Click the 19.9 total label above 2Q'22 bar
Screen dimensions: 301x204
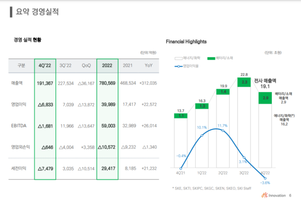224,86
